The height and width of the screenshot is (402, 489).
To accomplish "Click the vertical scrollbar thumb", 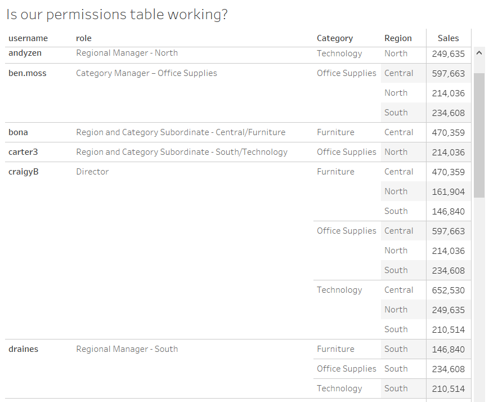I will click(479, 135).
